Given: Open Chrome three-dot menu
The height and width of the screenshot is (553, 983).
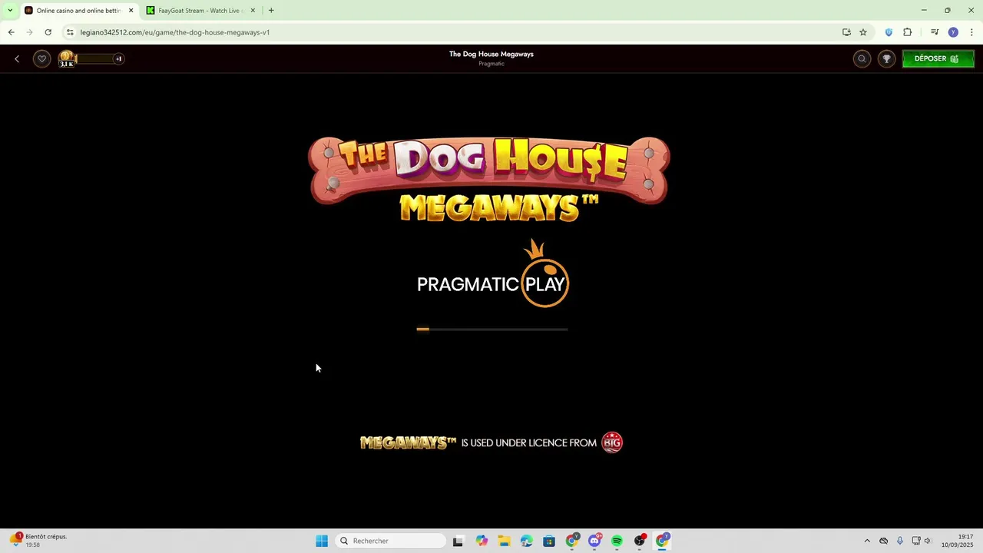Looking at the screenshot, I should [x=971, y=32].
